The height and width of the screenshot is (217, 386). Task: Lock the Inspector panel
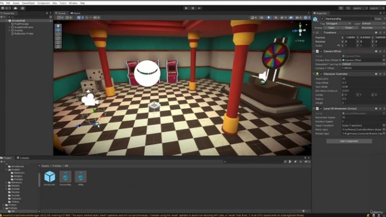click(380, 13)
